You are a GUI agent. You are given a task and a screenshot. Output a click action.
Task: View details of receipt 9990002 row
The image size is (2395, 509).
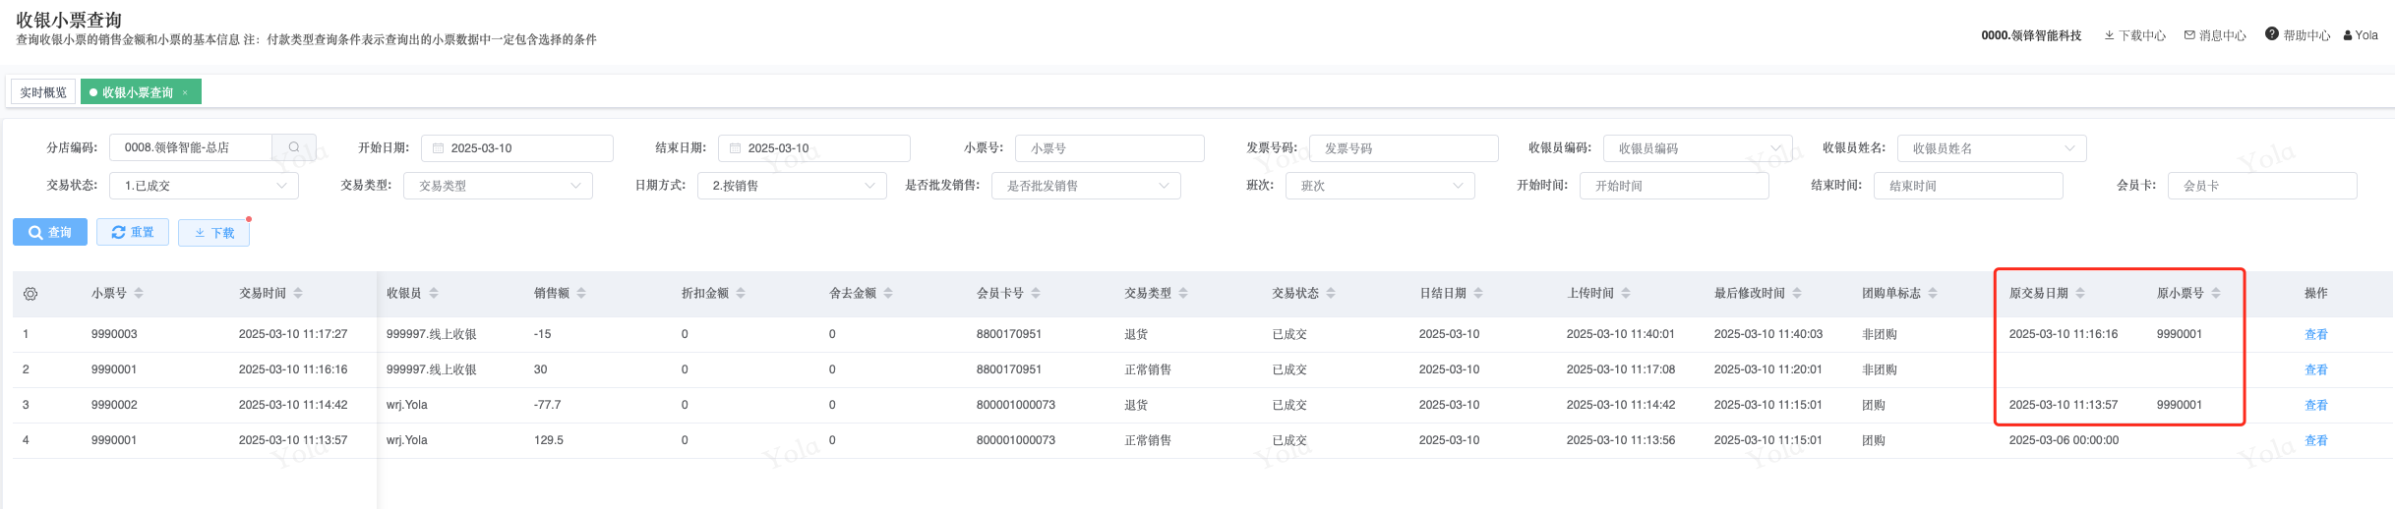click(2316, 406)
